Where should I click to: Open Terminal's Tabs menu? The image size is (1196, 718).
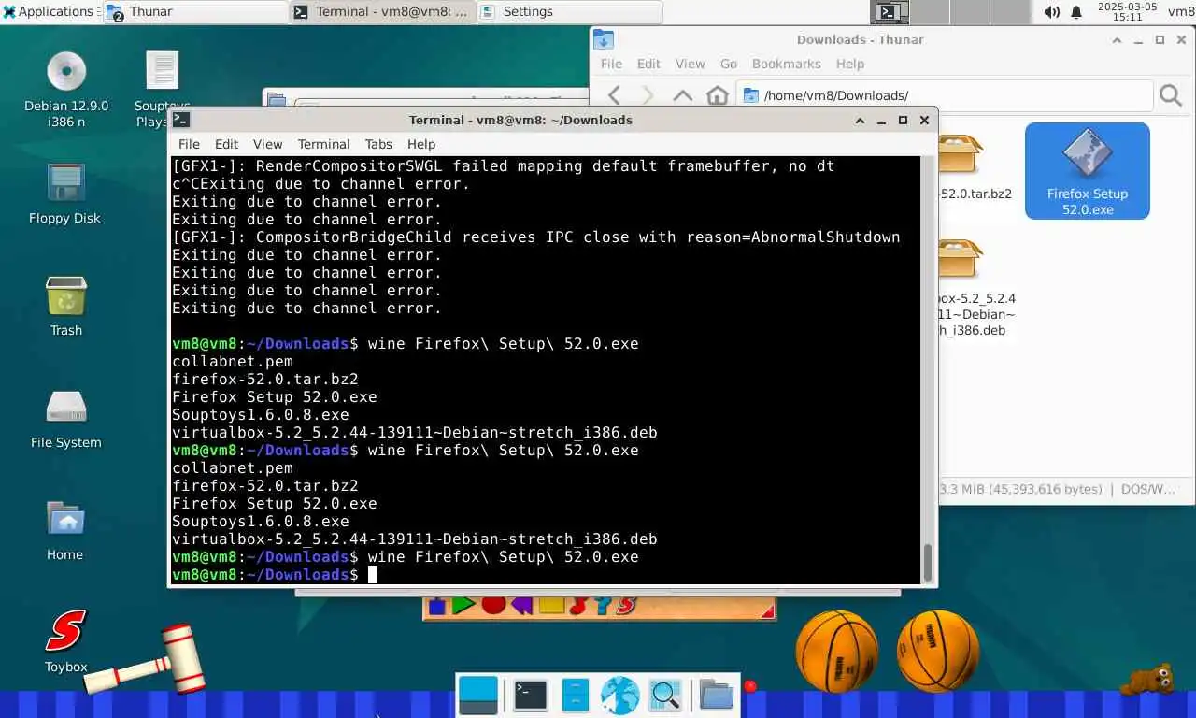pos(378,144)
